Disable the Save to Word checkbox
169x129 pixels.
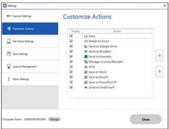click(x=71, y=72)
